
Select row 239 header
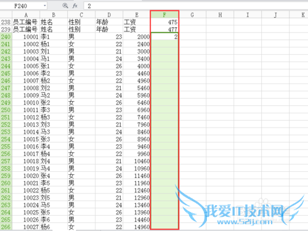[6, 30]
